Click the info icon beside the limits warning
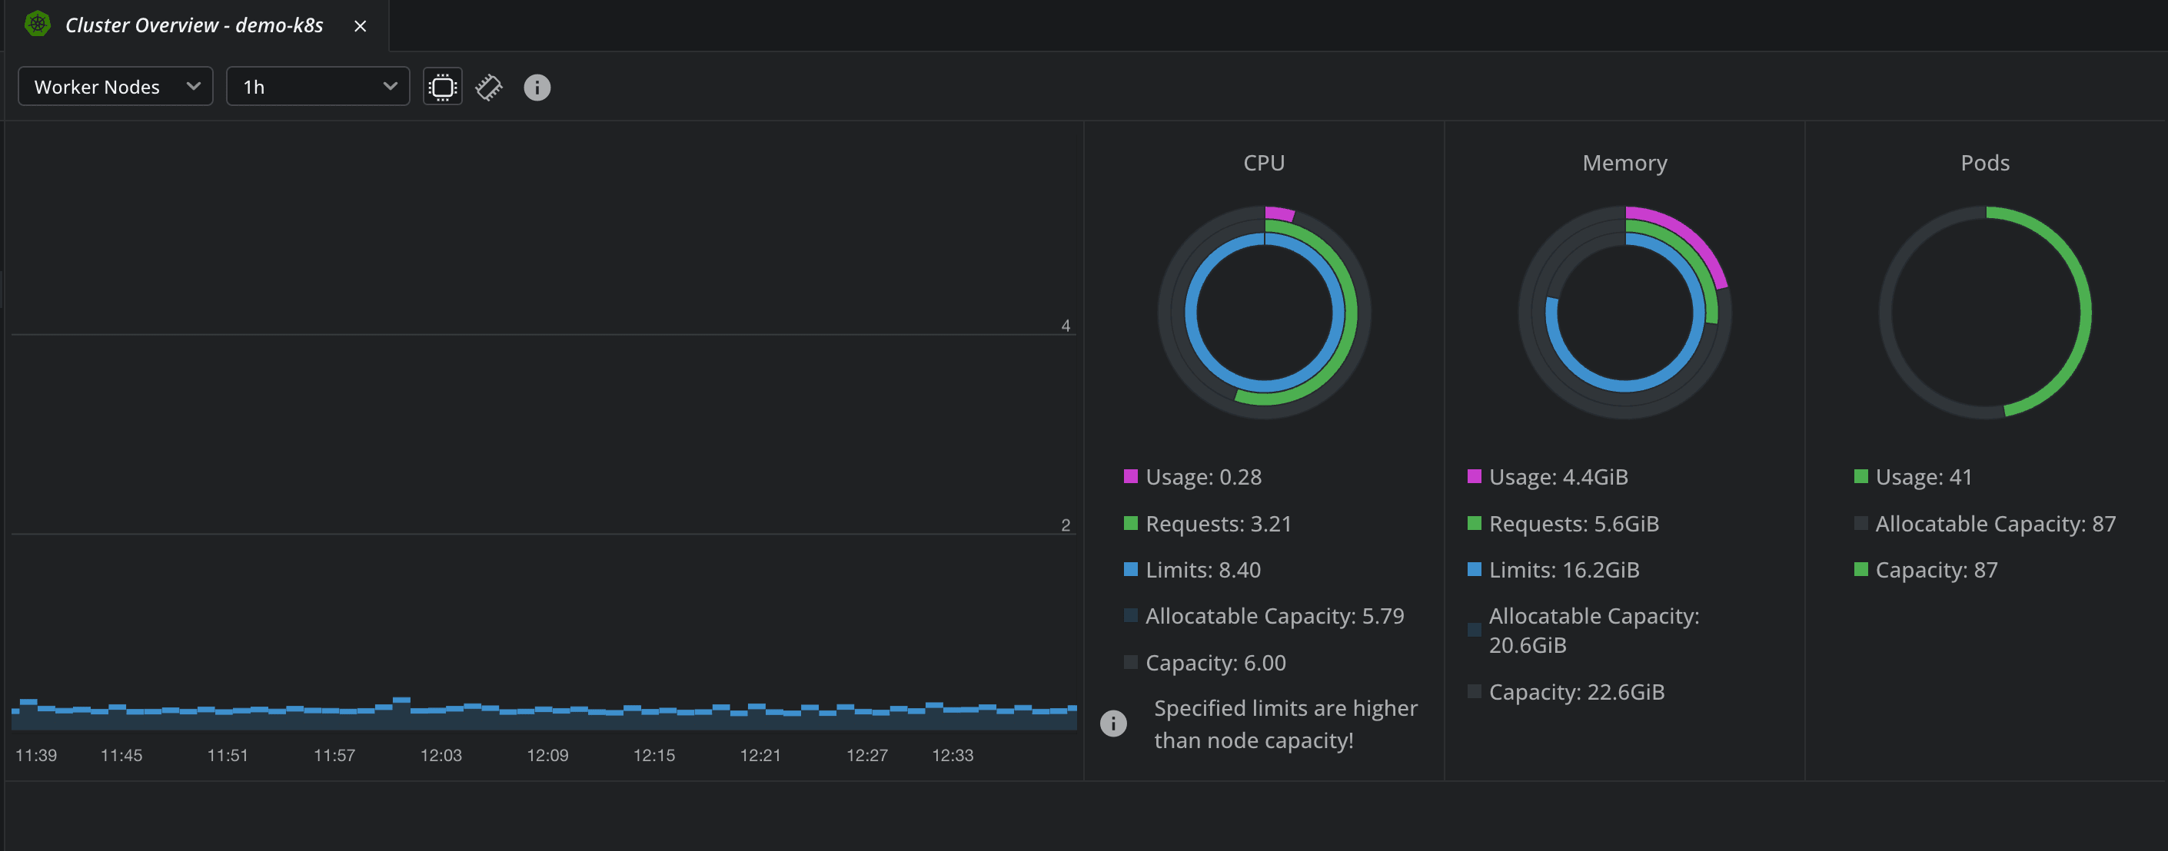 click(1112, 724)
